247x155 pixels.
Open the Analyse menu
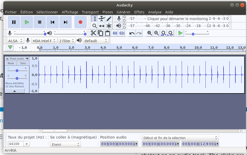(155, 12)
